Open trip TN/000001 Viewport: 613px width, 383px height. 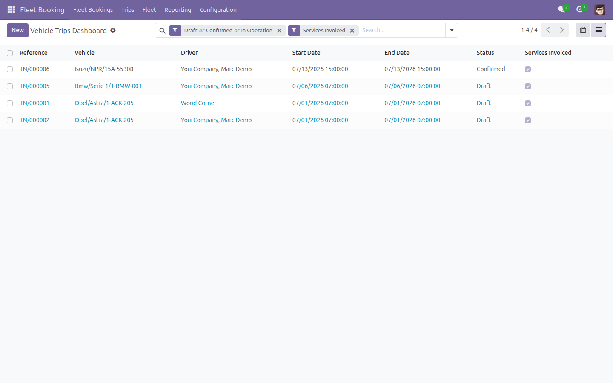click(34, 103)
